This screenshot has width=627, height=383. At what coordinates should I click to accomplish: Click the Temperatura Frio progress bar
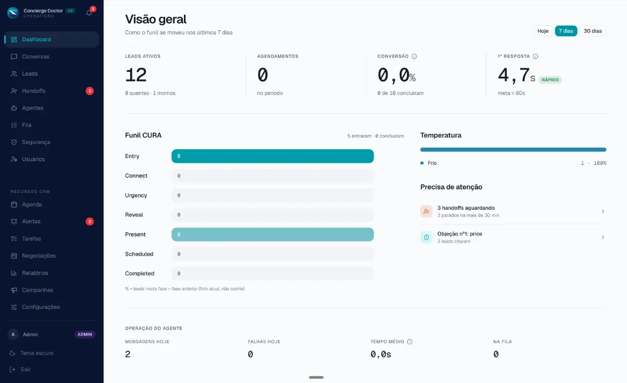(513, 149)
